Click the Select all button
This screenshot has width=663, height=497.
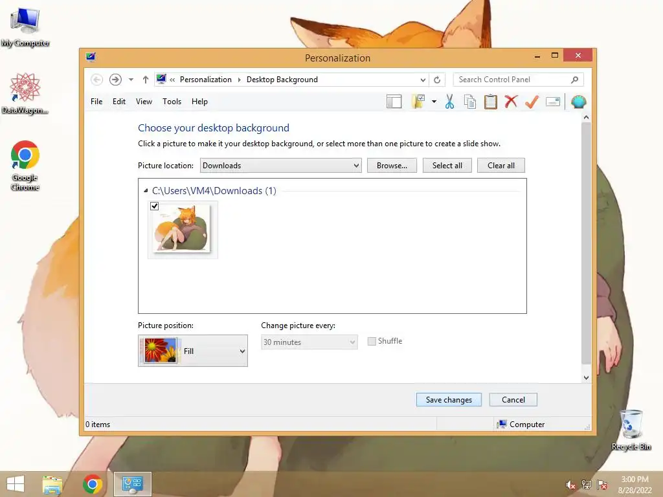click(x=447, y=165)
